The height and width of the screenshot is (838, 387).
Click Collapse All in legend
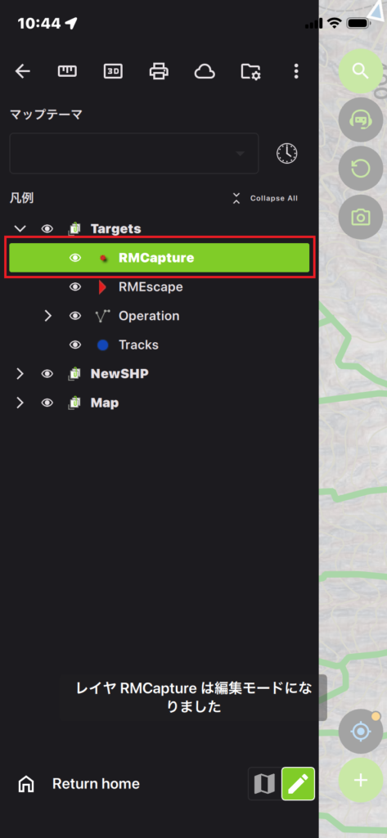click(265, 198)
